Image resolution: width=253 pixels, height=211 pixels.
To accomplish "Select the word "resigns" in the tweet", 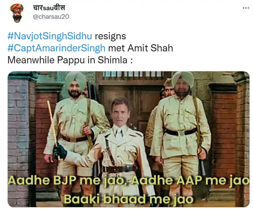I will click(111, 36).
